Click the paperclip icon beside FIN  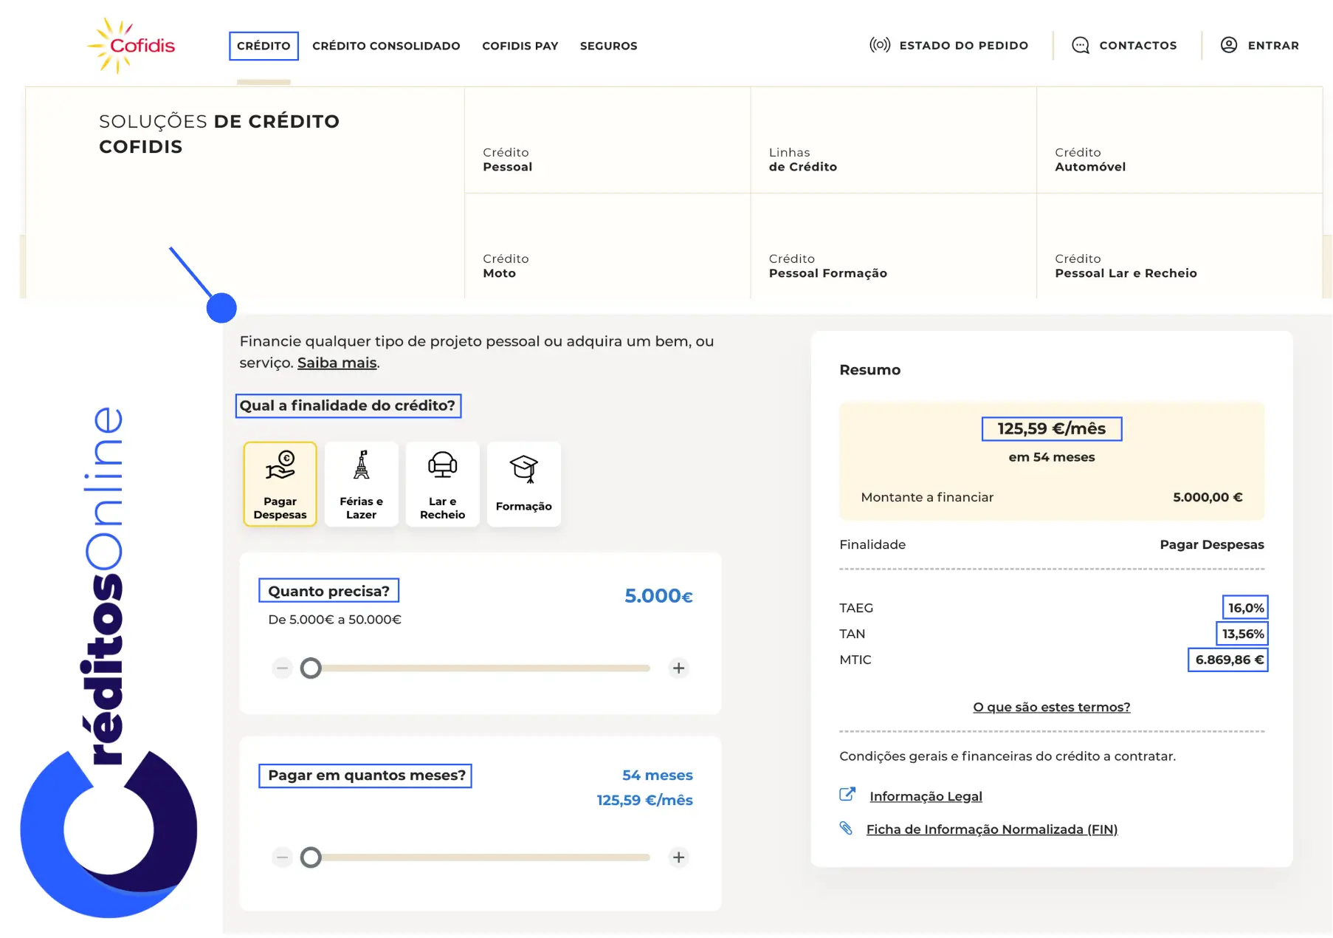[846, 828]
